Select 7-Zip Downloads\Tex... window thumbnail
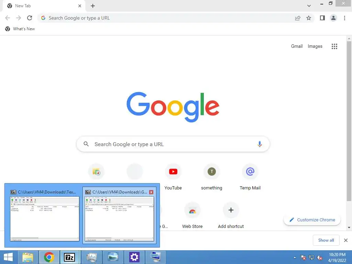Screen dimensions: 352x264 pyautogui.click(x=45, y=216)
